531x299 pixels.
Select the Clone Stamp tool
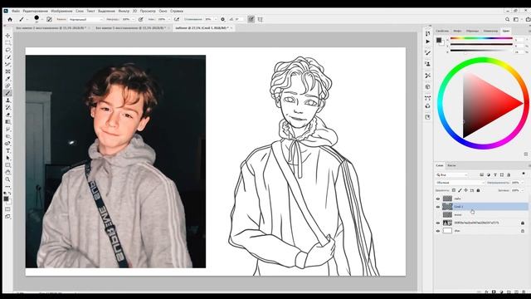pos(7,100)
